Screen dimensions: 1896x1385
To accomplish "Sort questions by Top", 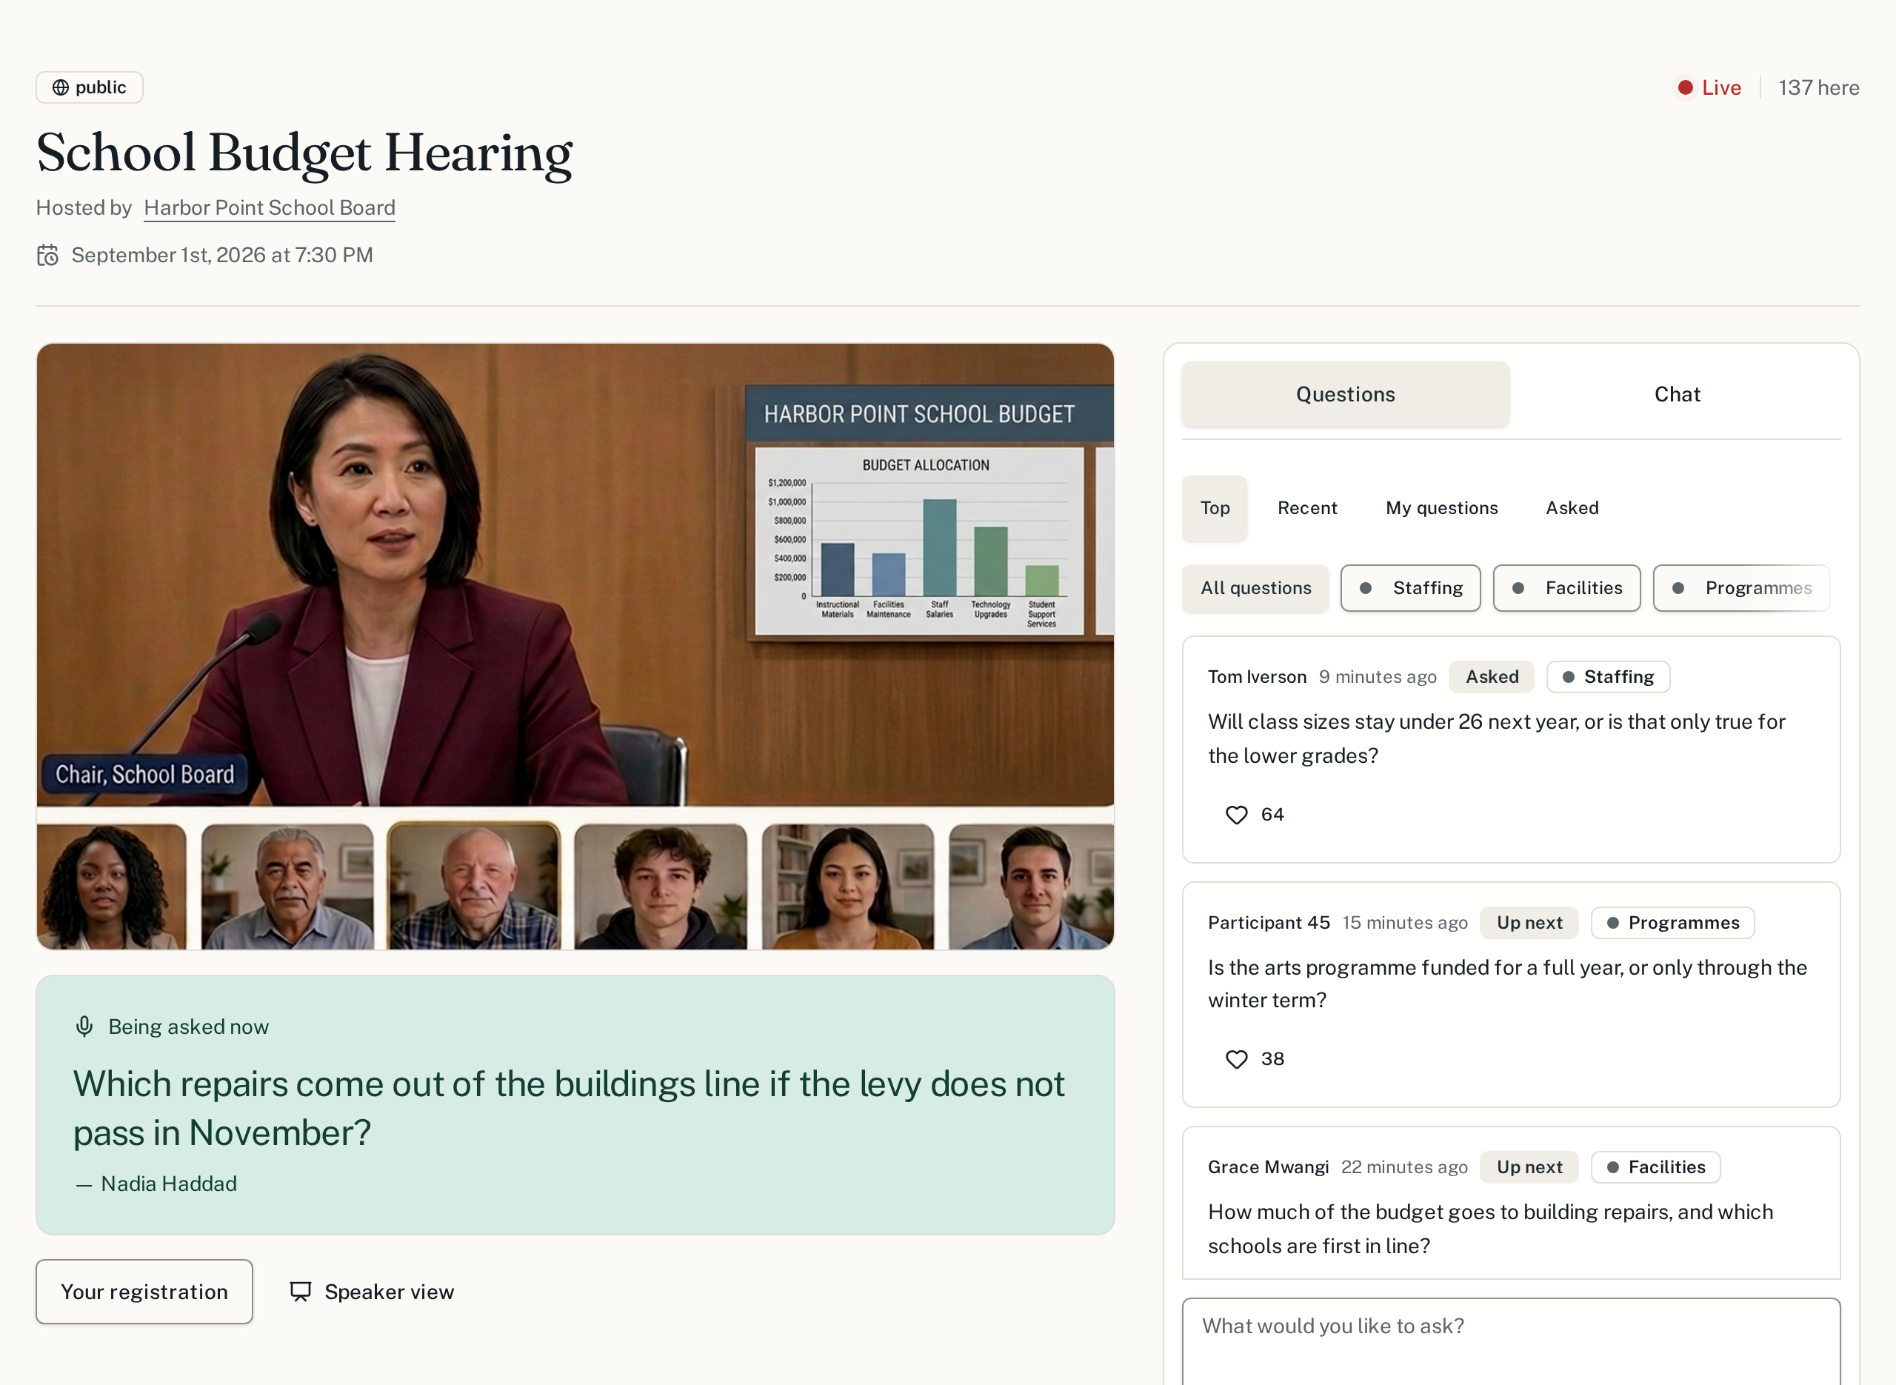I will pos(1215,507).
